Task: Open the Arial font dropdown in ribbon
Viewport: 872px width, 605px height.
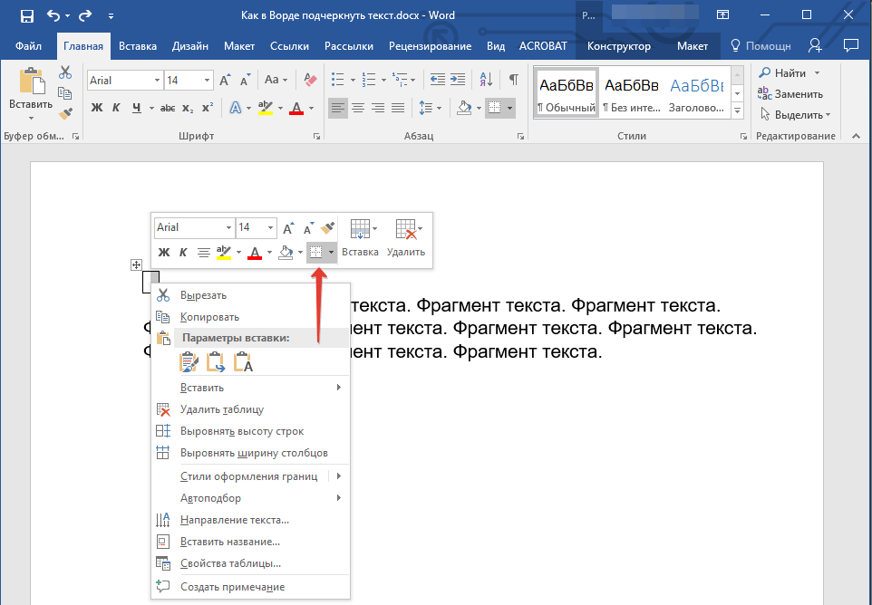Action: (157, 81)
